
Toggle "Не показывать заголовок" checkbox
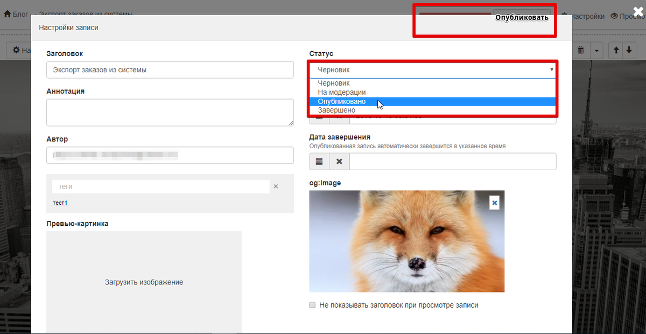[312, 305]
